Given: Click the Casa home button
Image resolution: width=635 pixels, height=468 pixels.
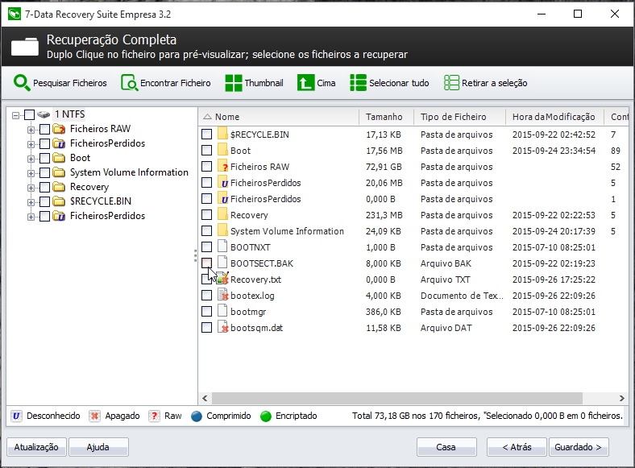Looking at the screenshot, I should point(446,447).
